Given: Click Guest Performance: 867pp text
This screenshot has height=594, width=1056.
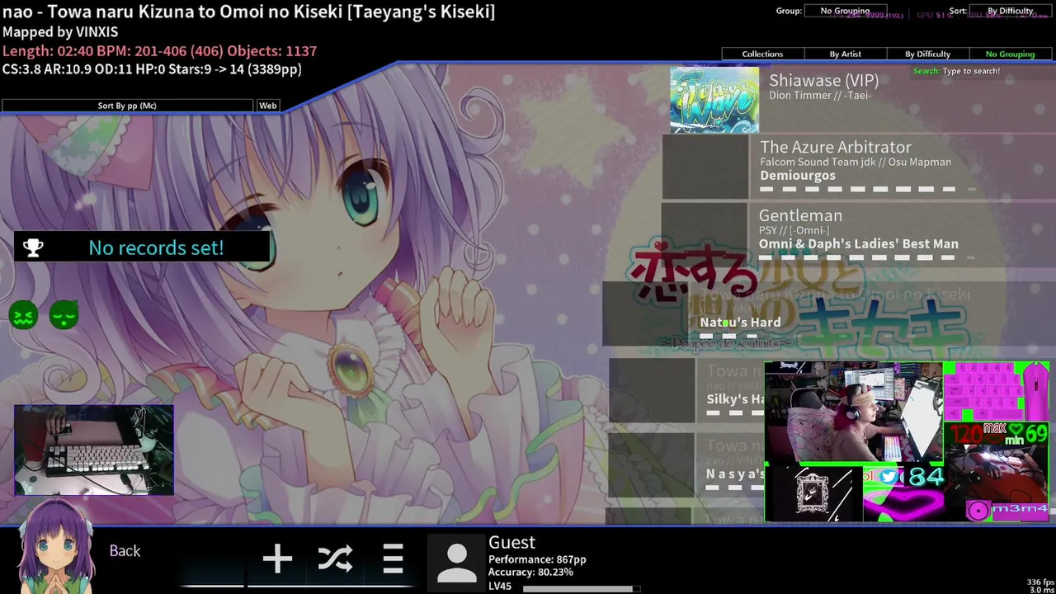Looking at the screenshot, I should pyautogui.click(x=537, y=559).
